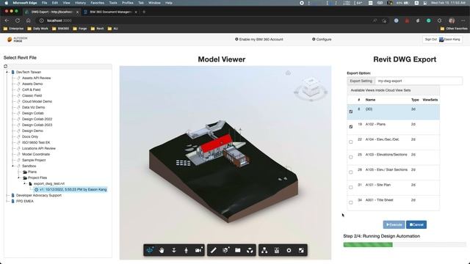Click the Cancel button
Image resolution: width=470 pixels, height=264 pixels.
pos(416,224)
